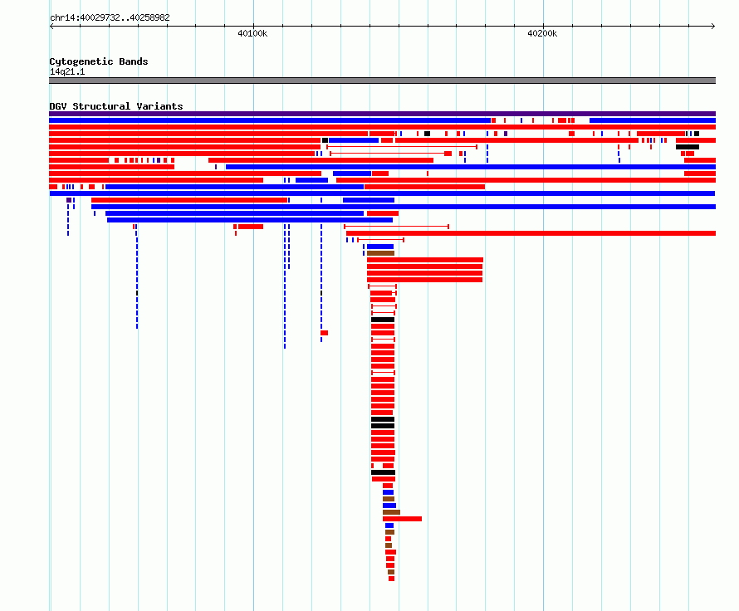Select the long red bar jutting right from the lower column
The image size is (739, 611).
[402, 519]
